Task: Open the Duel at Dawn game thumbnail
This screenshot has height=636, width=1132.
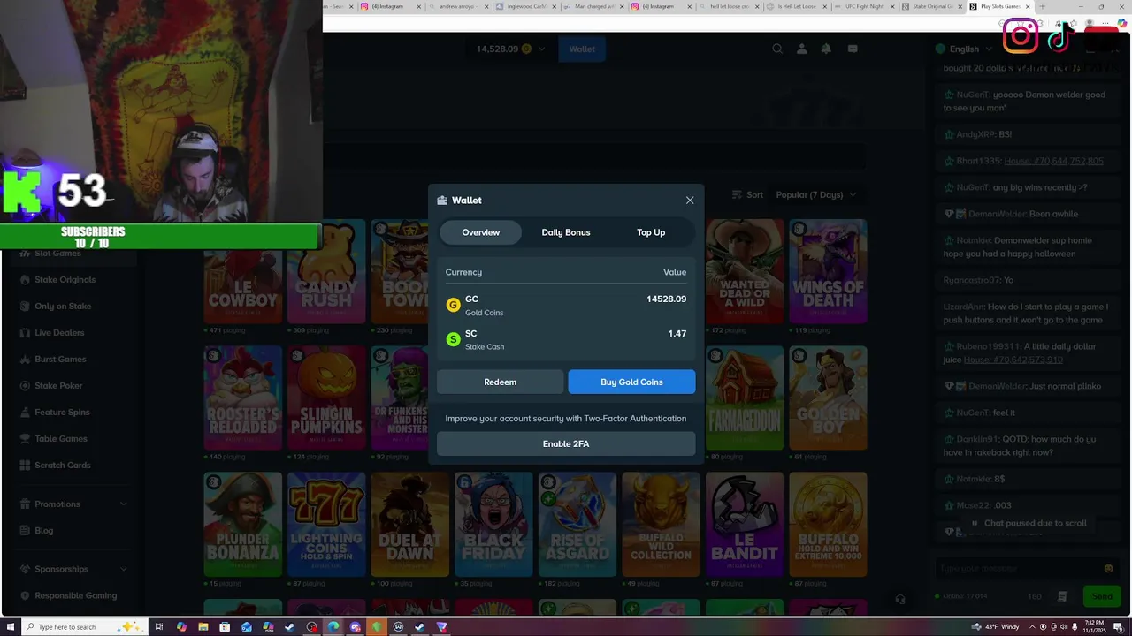Action: [x=410, y=525]
